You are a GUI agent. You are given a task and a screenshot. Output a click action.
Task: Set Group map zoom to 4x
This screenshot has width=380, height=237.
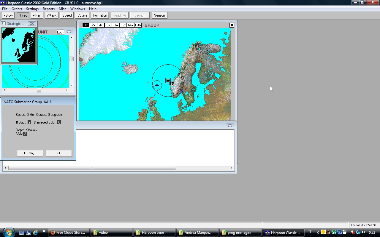(x=101, y=25)
